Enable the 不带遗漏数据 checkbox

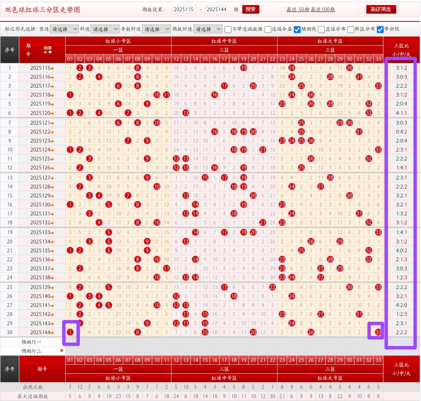(228, 29)
